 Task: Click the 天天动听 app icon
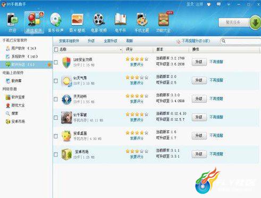66,100
